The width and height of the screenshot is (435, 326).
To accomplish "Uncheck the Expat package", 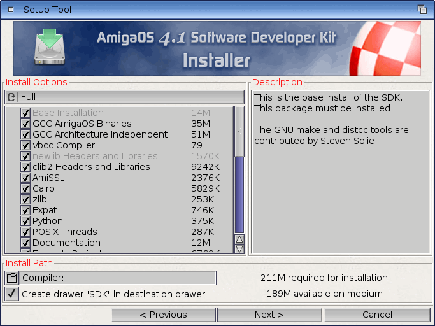I will (25, 210).
